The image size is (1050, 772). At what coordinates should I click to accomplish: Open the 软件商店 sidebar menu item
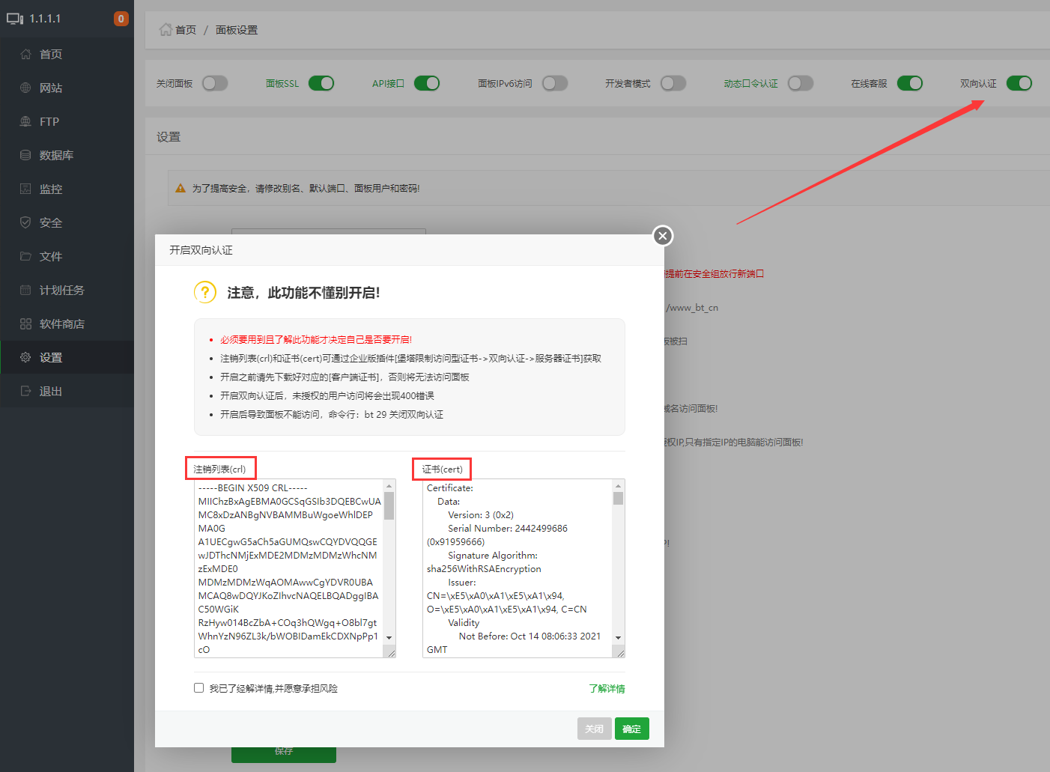67,323
